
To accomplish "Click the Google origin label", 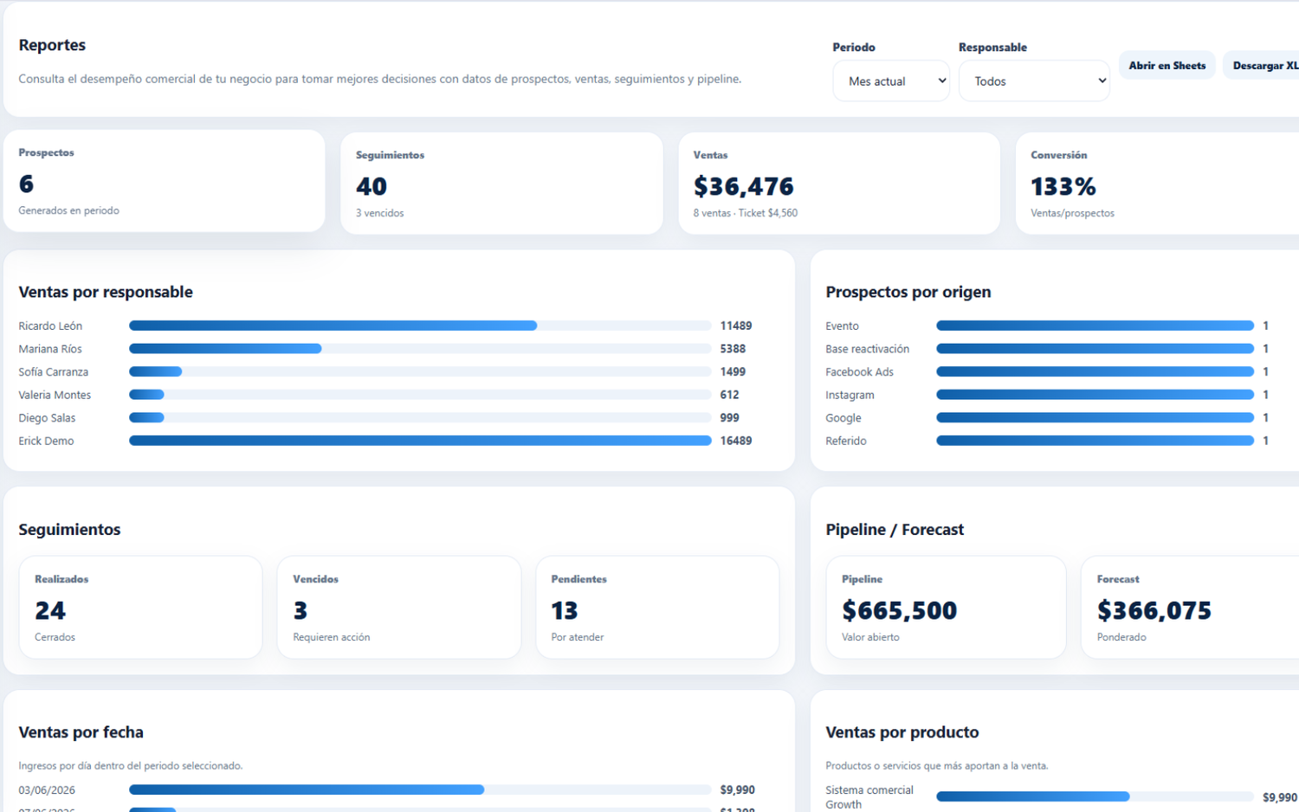I will tap(843, 418).
